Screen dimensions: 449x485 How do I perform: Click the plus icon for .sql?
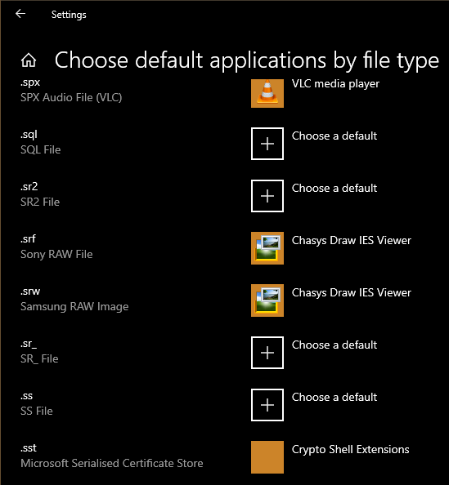pos(267,144)
